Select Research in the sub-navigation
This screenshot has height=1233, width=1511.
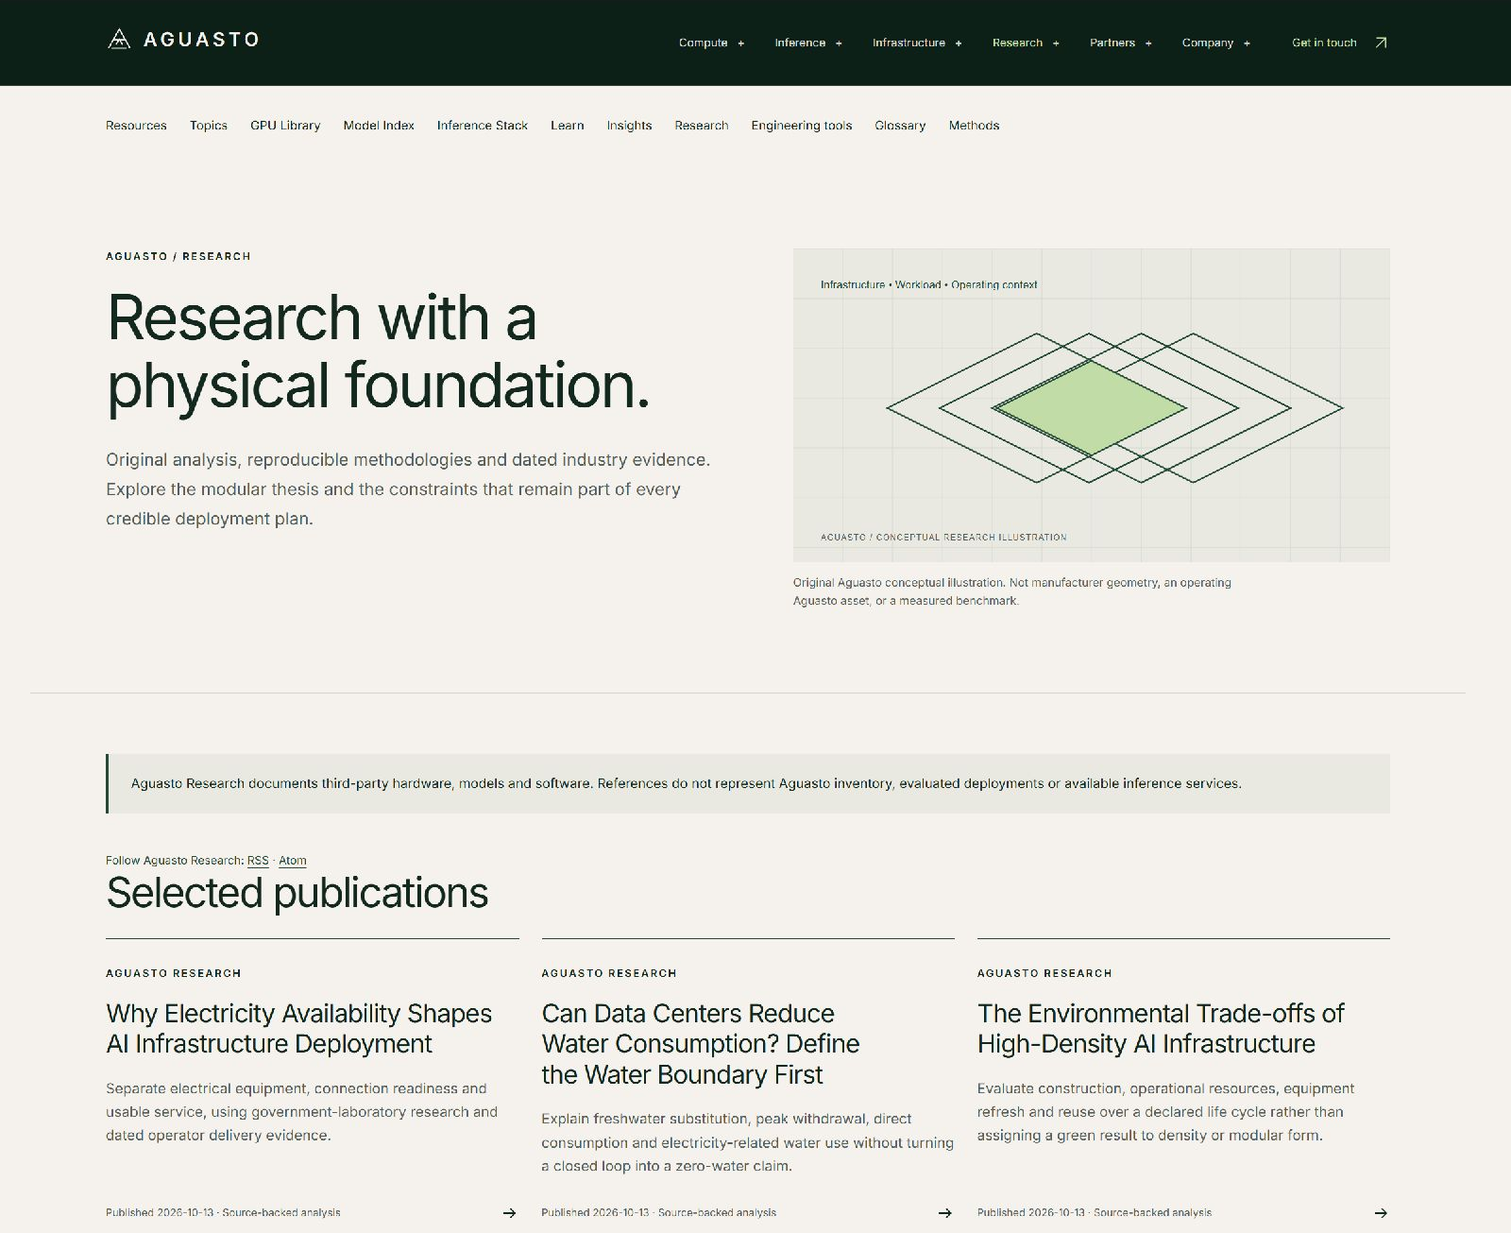pyautogui.click(x=702, y=126)
